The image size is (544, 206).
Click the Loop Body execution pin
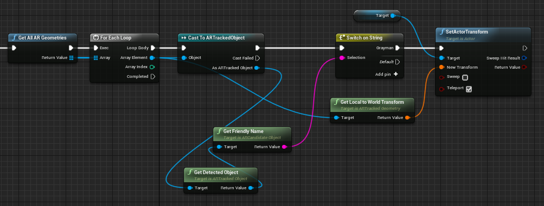152,48
